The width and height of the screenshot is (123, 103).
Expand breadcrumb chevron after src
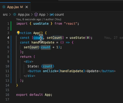(x=10, y=15)
